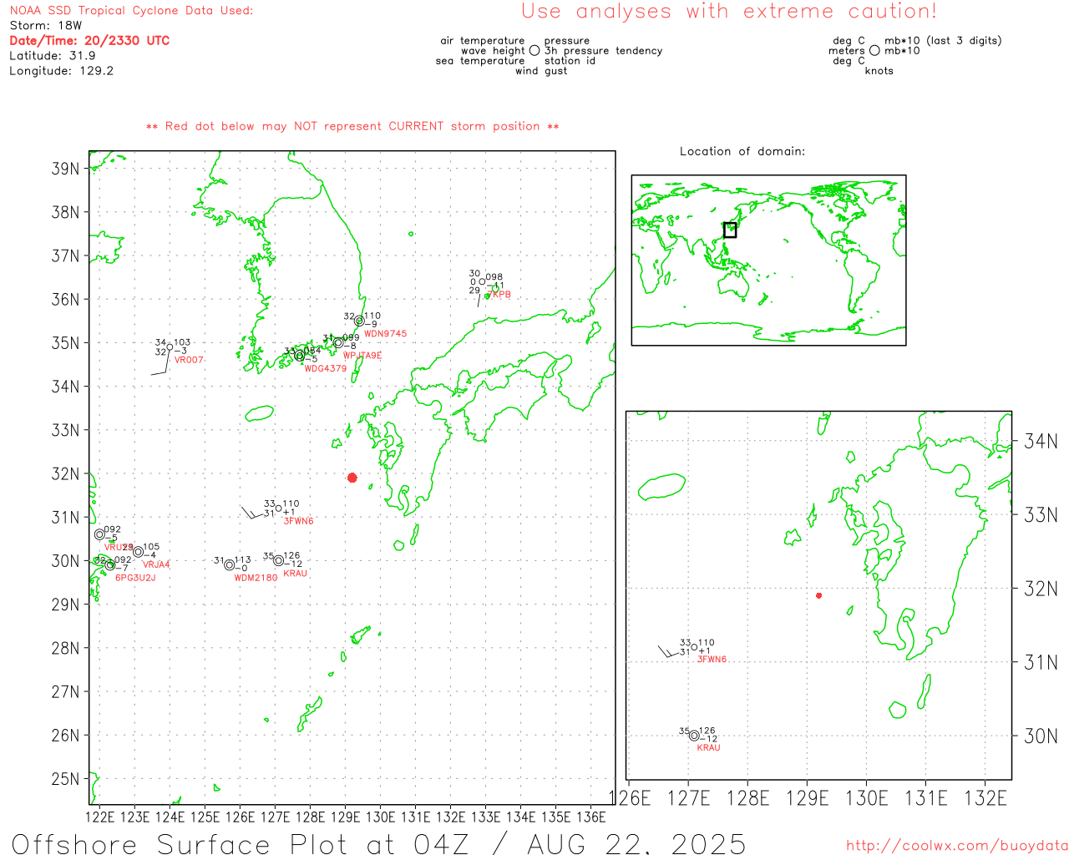The width and height of the screenshot is (1069, 855).
Task: Click the VRJA4 station circle marker
Action: point(139,552)
